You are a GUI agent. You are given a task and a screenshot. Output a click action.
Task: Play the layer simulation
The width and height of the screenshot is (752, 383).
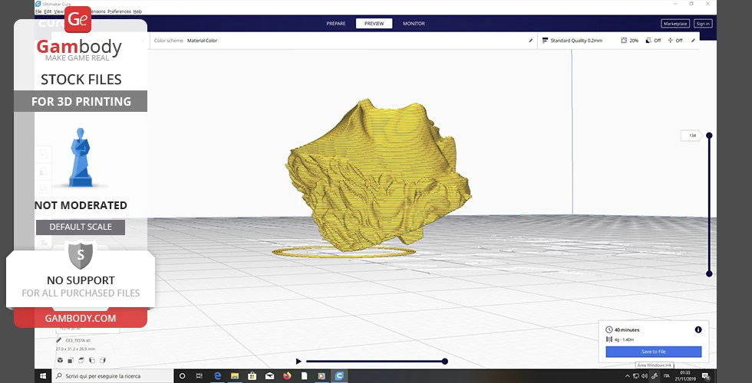click(x=298, y=362)
